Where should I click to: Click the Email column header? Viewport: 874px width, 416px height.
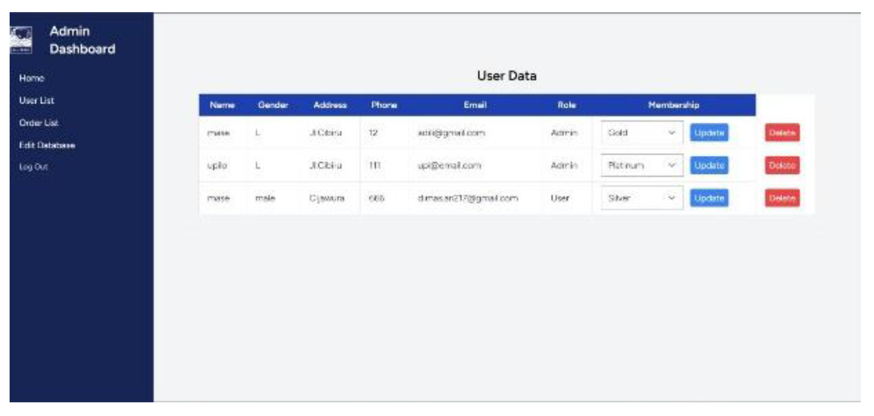coord(474,105)
